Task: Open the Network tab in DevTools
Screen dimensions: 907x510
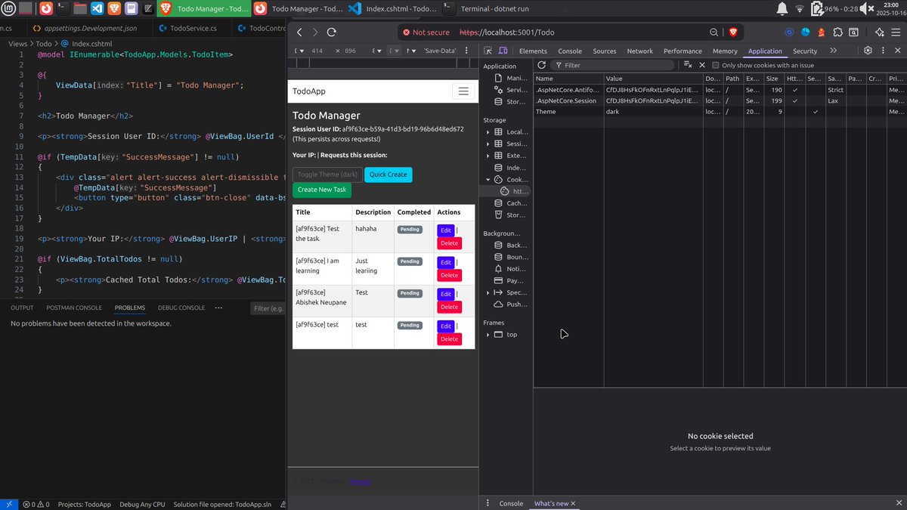Action: pyautogui.click(x=639, y=51)
